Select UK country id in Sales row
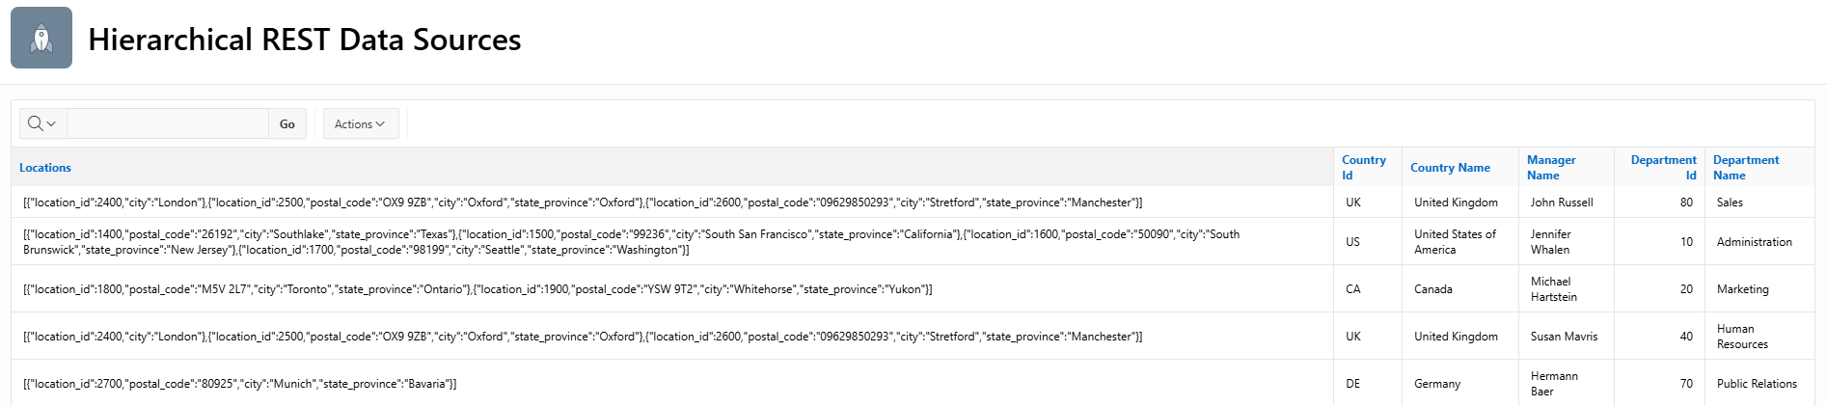This screenshot has width=1827, height=406. pos(1368,202)
